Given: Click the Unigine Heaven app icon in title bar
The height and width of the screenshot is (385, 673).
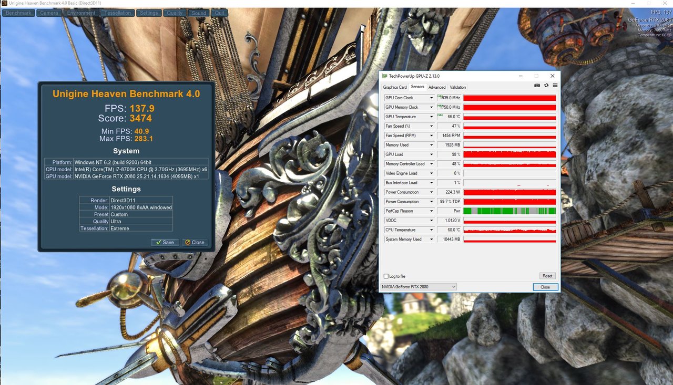Looking at the screenshot, I should (4, 4).
